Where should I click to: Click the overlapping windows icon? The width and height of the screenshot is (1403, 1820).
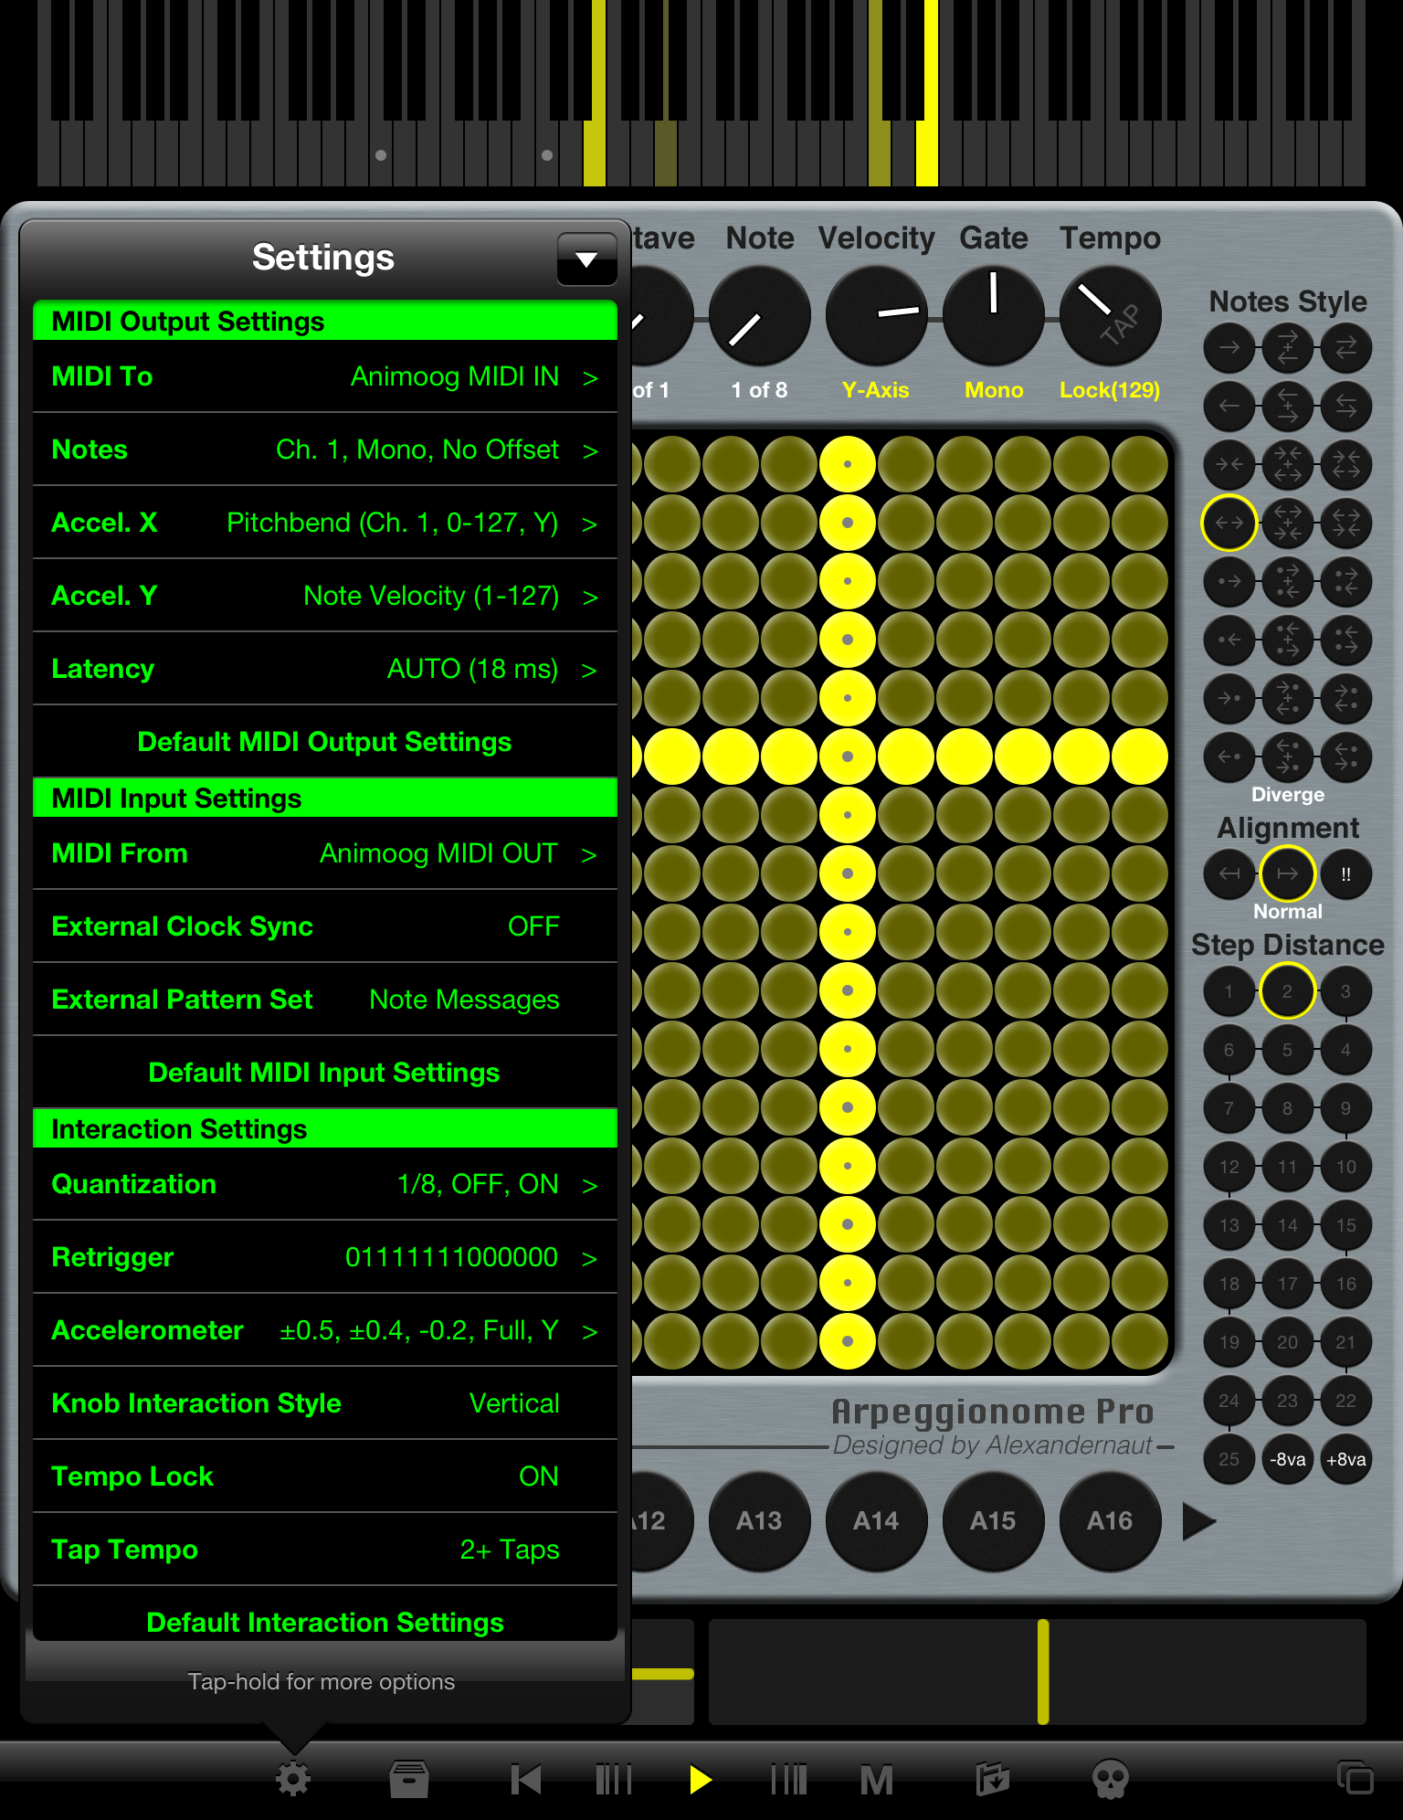[x=1355, y=1778]
